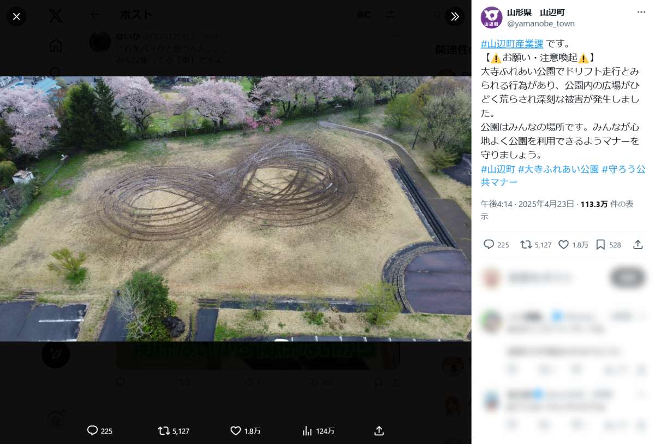Screen dimensions: 655x444
Task: View analytics icon showing 124万
Action: coord(307,431)
